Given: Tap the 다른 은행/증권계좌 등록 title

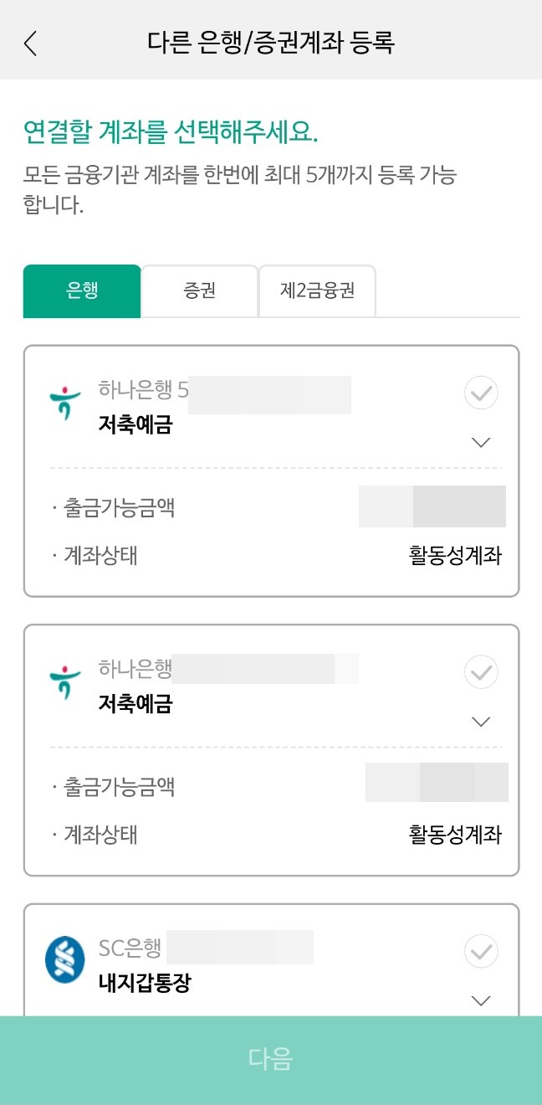Looking at the screenshot, I should (x=270, y=43).
